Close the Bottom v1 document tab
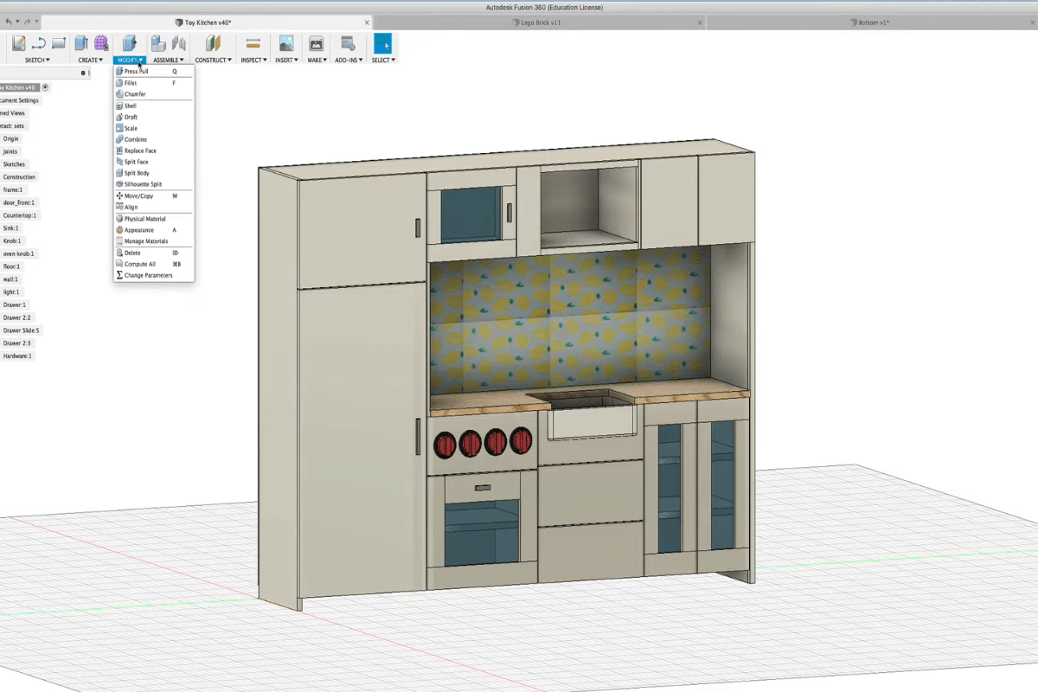Viewport: 1038px width, 692px height. 1035,22
